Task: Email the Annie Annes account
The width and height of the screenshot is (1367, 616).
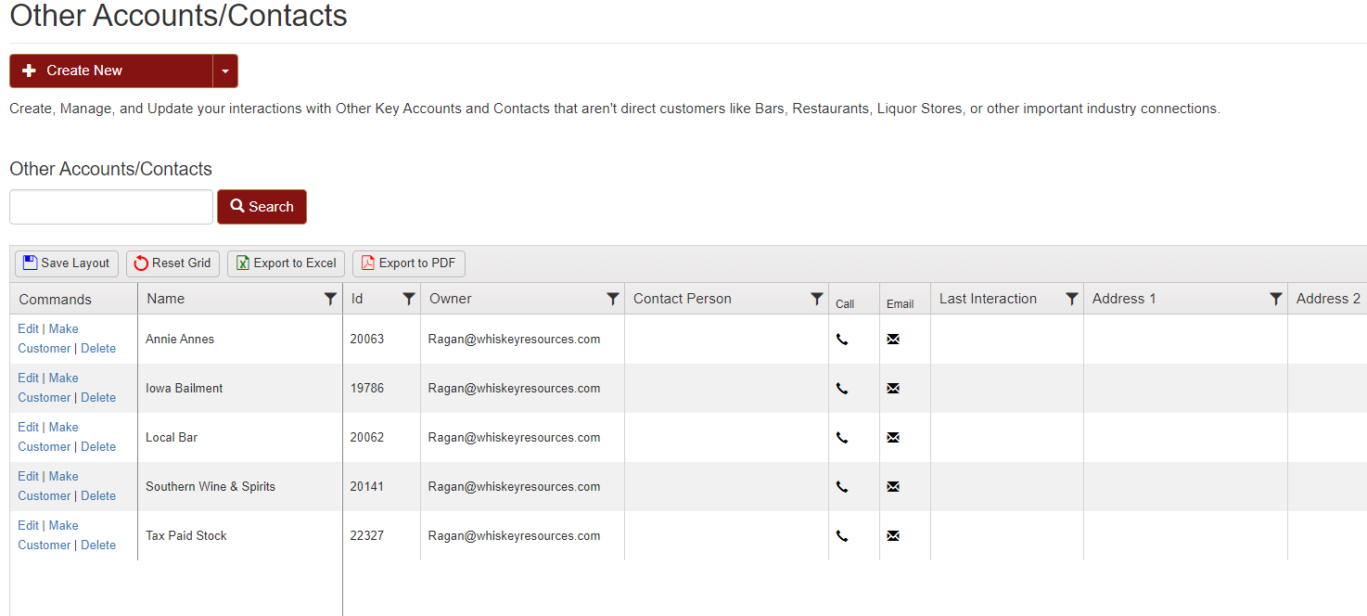Action: [893, 340]
